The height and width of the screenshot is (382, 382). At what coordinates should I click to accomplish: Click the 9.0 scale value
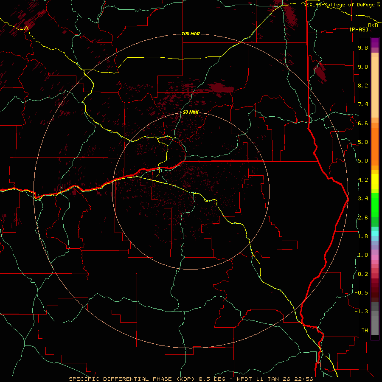[363, 67]
